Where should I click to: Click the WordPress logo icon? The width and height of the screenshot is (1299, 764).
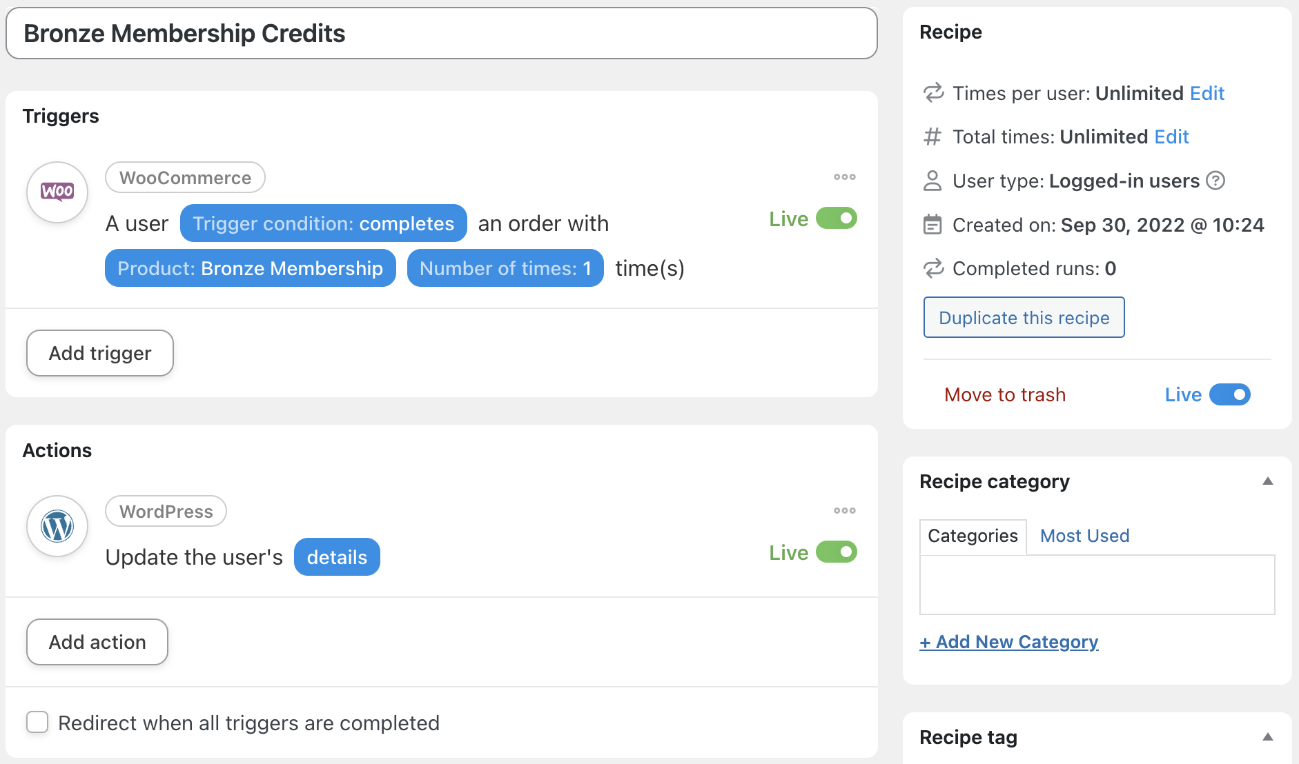[57, 526]
